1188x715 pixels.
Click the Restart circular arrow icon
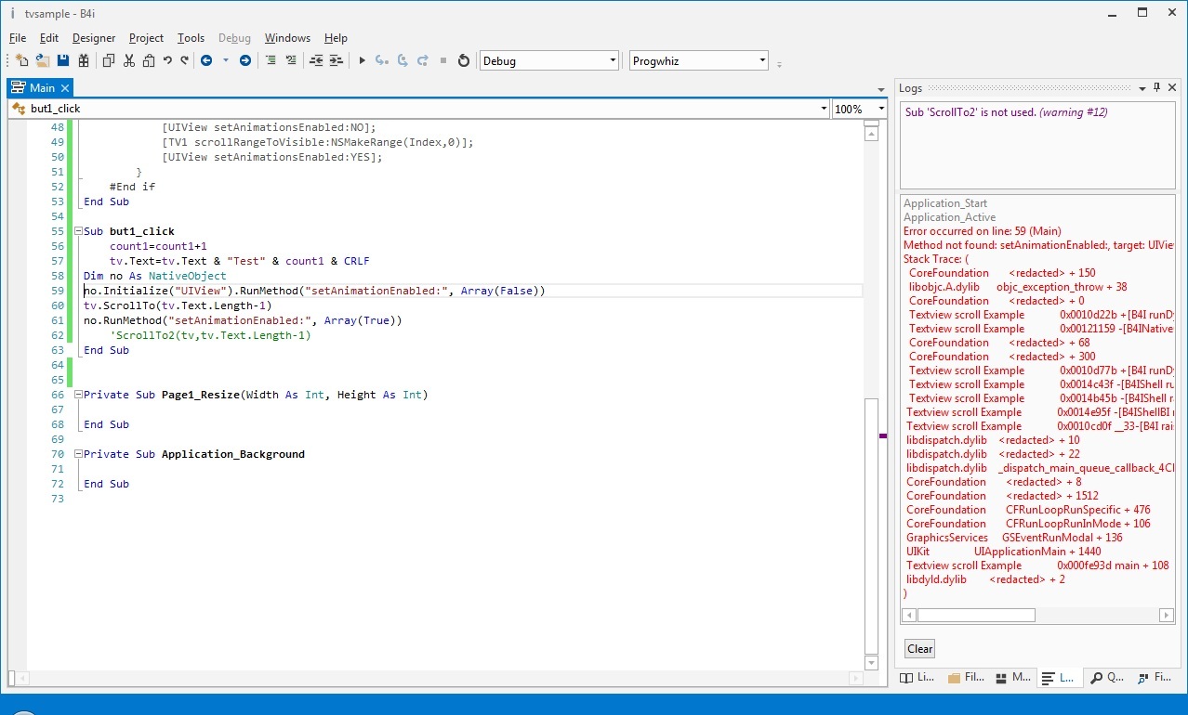tap(464, 61)
